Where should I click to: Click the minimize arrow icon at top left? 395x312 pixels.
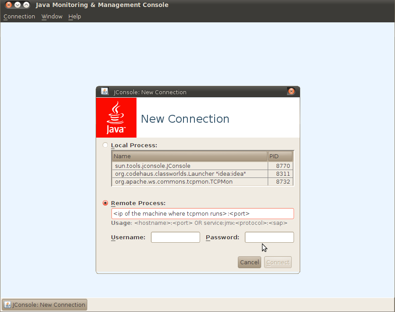[x=17, y=5]
